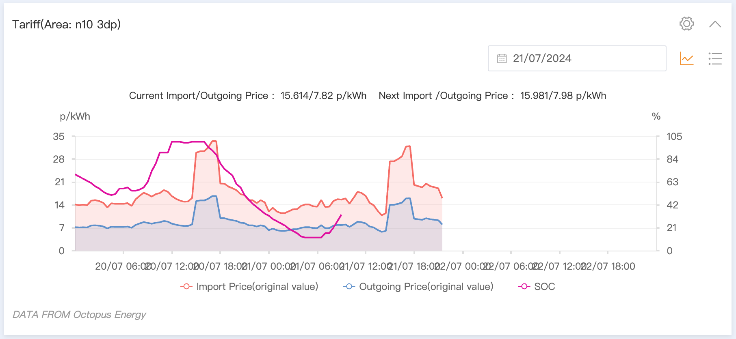The height and width of the screenshot is (339, 736).
Task: Click the % right axis label
Action: click(656, 117)
